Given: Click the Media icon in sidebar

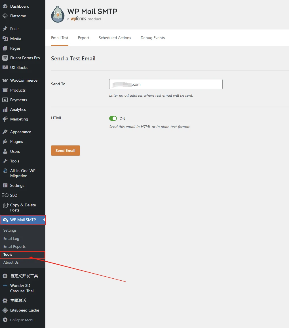Looking at the screenshot, I should [5, 39].
